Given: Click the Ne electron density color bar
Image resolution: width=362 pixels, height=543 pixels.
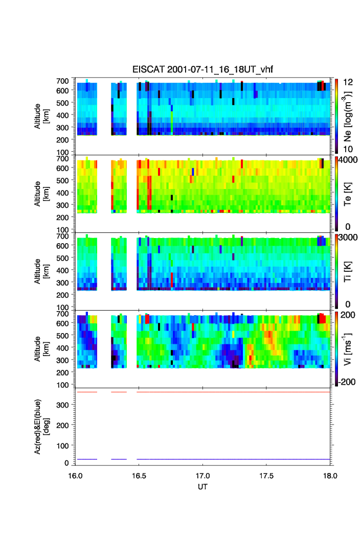Looking at the screenshot, I should 337,115.
